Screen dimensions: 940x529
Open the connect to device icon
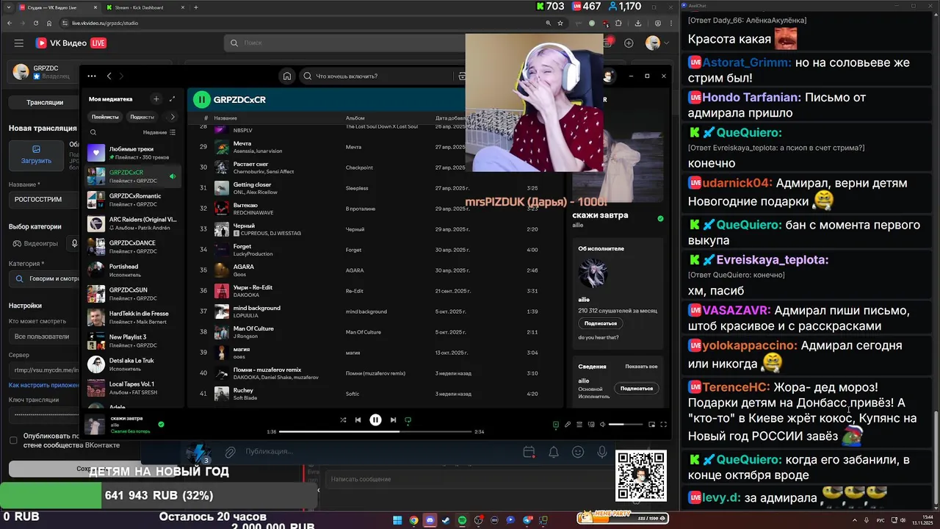590,424
